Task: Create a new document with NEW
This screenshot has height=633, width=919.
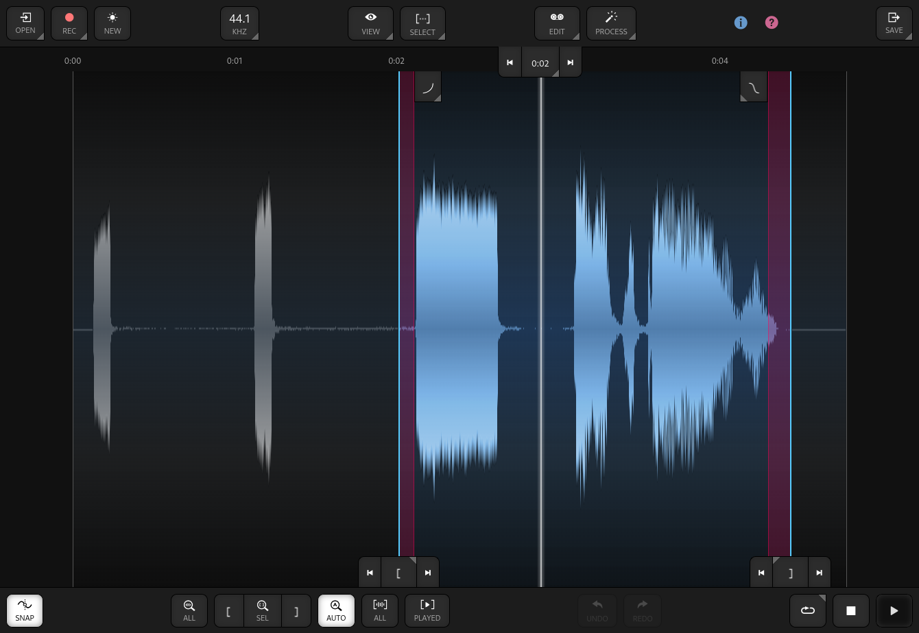Action: pyautogui.click(x=112, y=23)
